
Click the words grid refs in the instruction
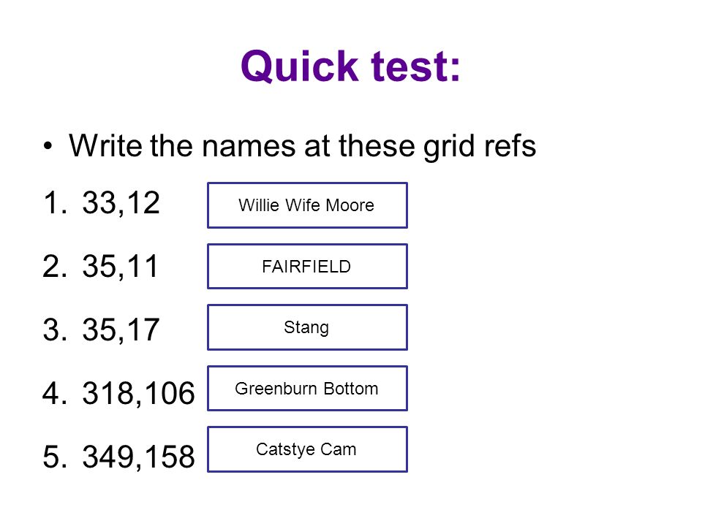click(480, 146)
